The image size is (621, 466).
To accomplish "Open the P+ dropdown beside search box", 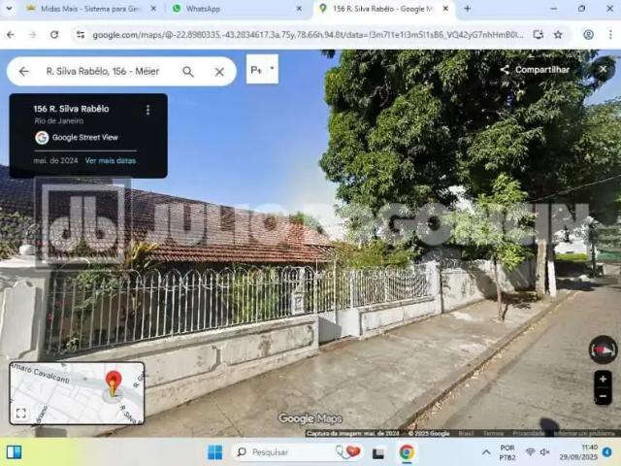I will pos(262,69).
